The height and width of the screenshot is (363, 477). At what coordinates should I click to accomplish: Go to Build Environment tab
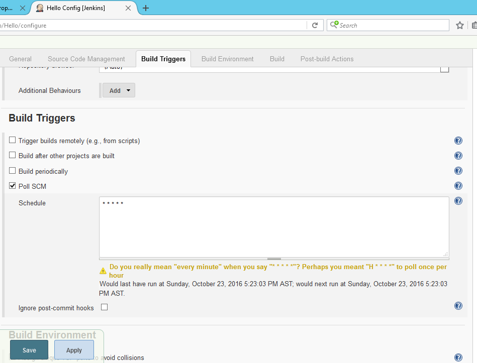228,59
